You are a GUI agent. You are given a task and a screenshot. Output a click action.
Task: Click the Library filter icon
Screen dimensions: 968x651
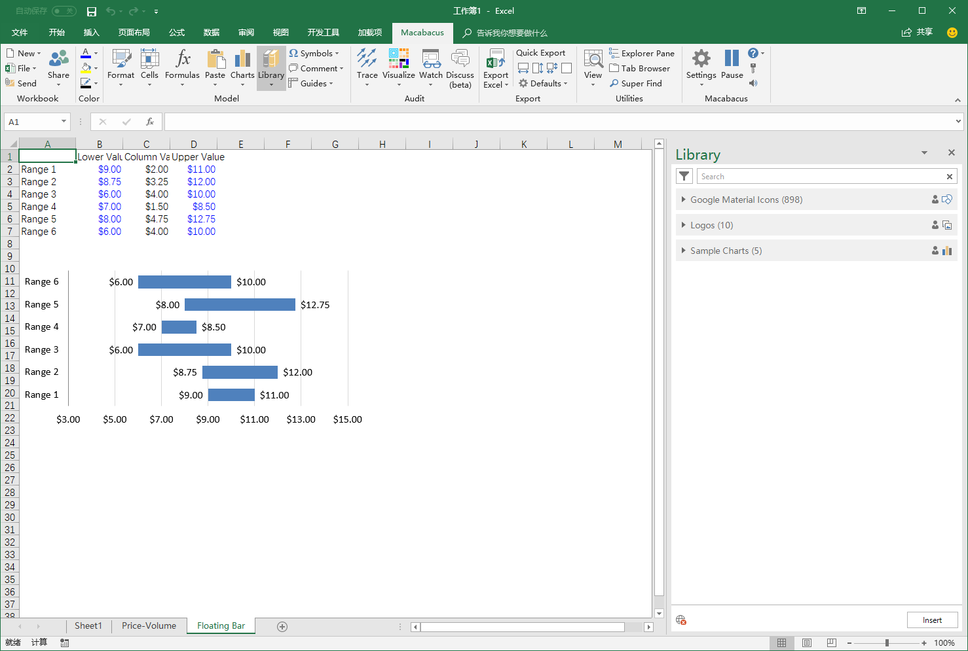684,176
